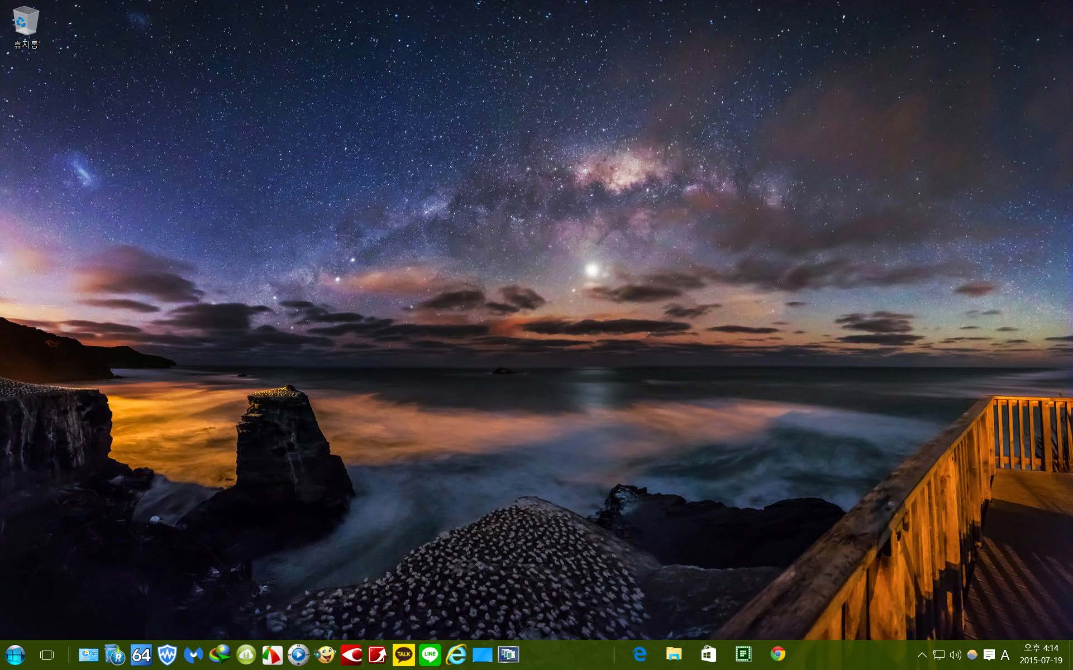Launch the red eye-shaped taskbar icon
The height and width of the screenshot is (670, 1073).
(351, 654)
